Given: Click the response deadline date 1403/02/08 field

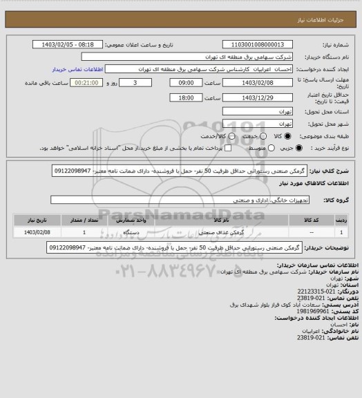Looking at the screenshot, I should [x=258, y=83].
